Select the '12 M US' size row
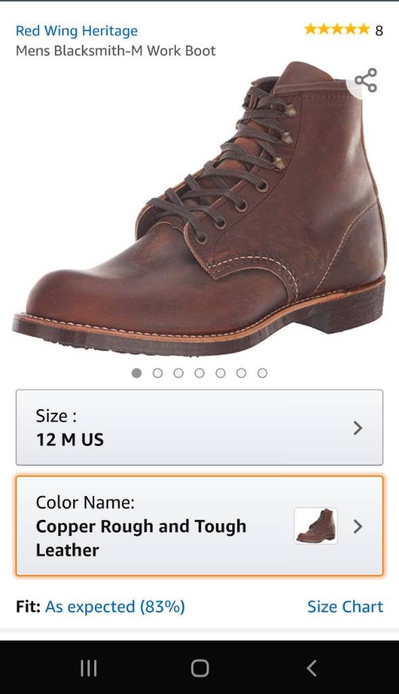This screenshot has height=694, width=399. tap(200, 428)
